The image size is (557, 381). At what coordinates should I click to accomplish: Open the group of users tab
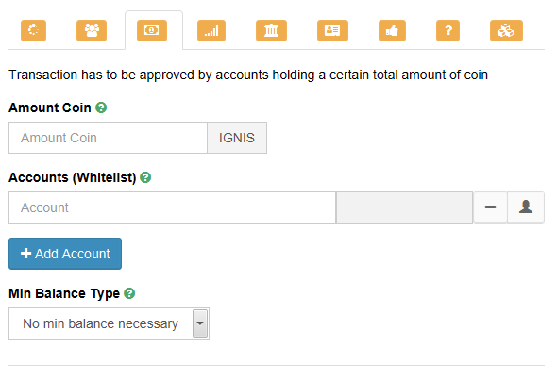click(x=92, y=30)
